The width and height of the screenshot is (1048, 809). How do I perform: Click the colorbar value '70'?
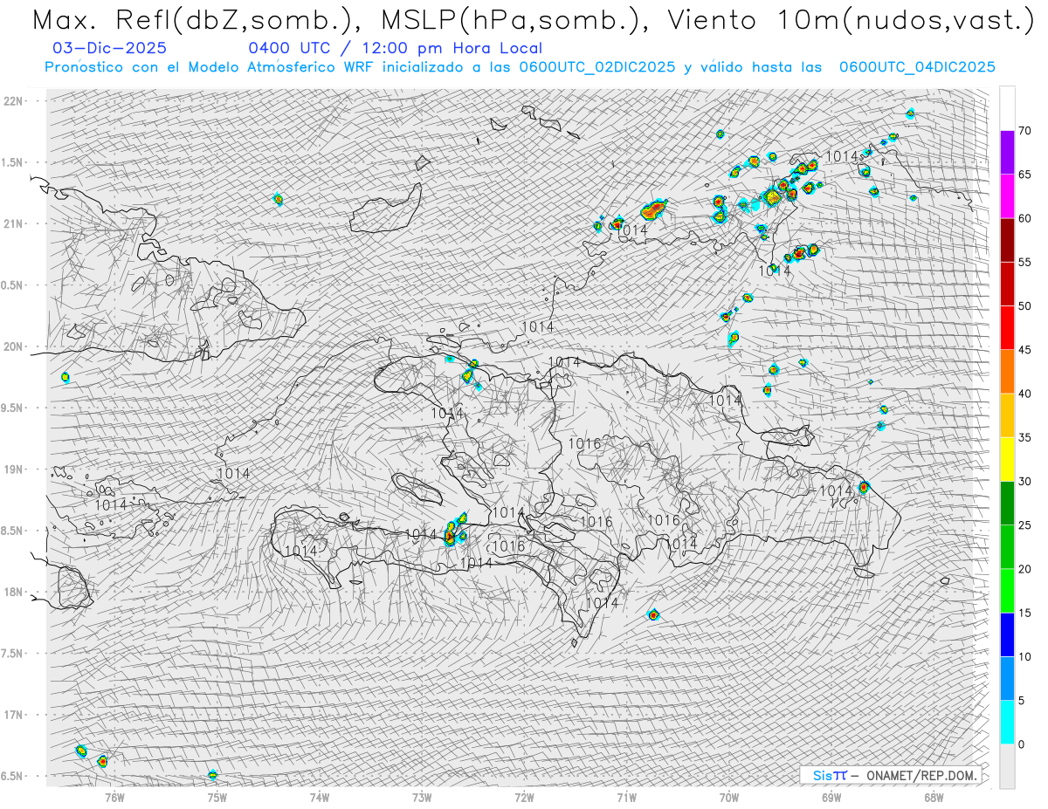tap(1024, 131)
